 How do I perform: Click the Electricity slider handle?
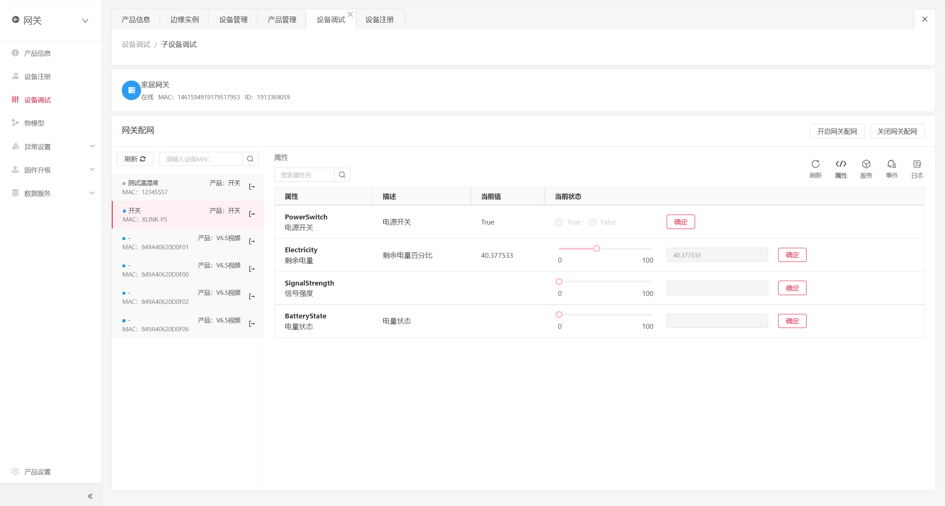pos(597,249)
